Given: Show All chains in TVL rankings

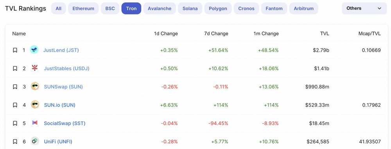Looking at the screenshot, I should (x=59, y=9).
